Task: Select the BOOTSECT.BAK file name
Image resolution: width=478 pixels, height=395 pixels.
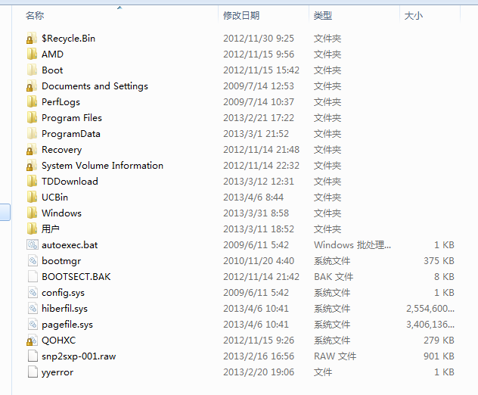Action: [x=76, y=277]
